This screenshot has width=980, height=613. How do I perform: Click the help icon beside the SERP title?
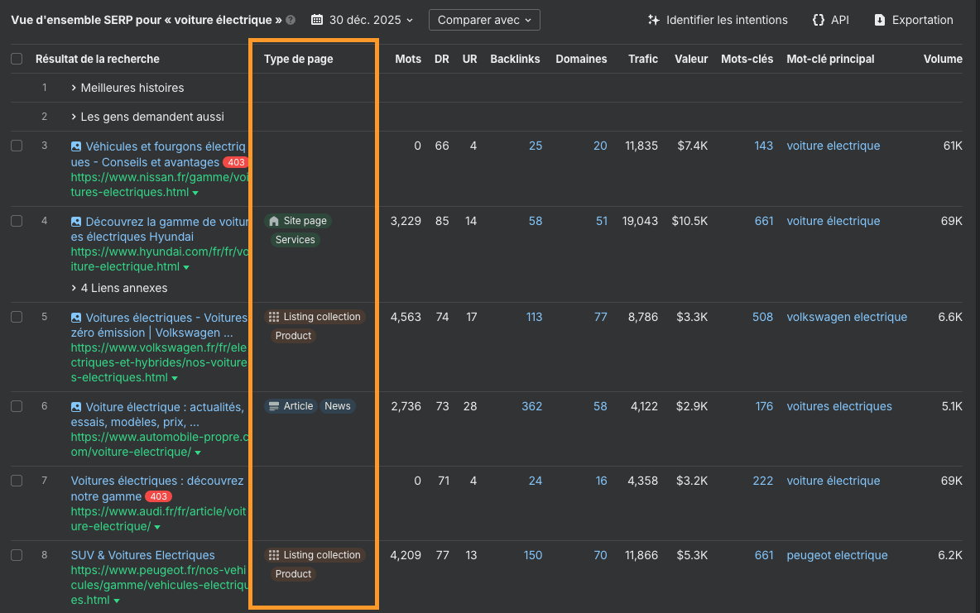291,20
